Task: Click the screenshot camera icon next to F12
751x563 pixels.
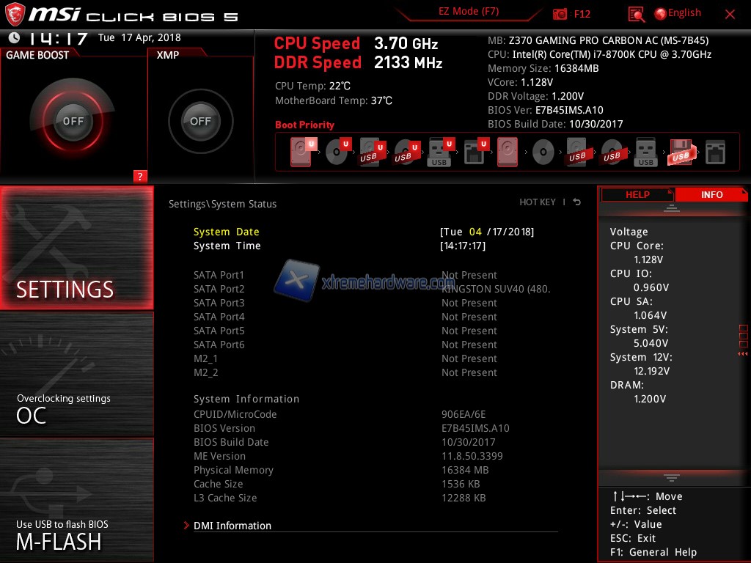Action: pyautogui.click(x=560, y=14)
